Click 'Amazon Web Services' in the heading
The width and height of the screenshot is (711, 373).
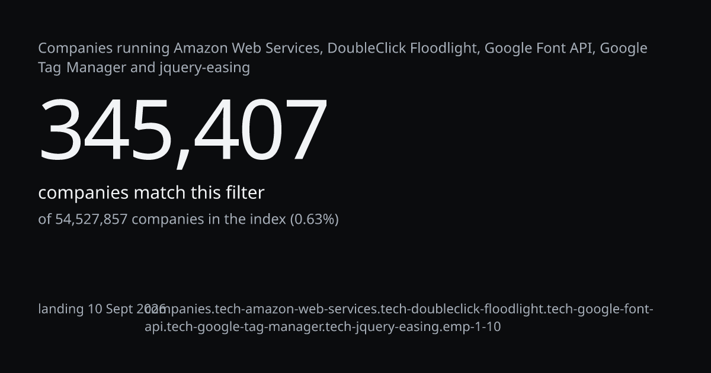click(x=248, y=48)
